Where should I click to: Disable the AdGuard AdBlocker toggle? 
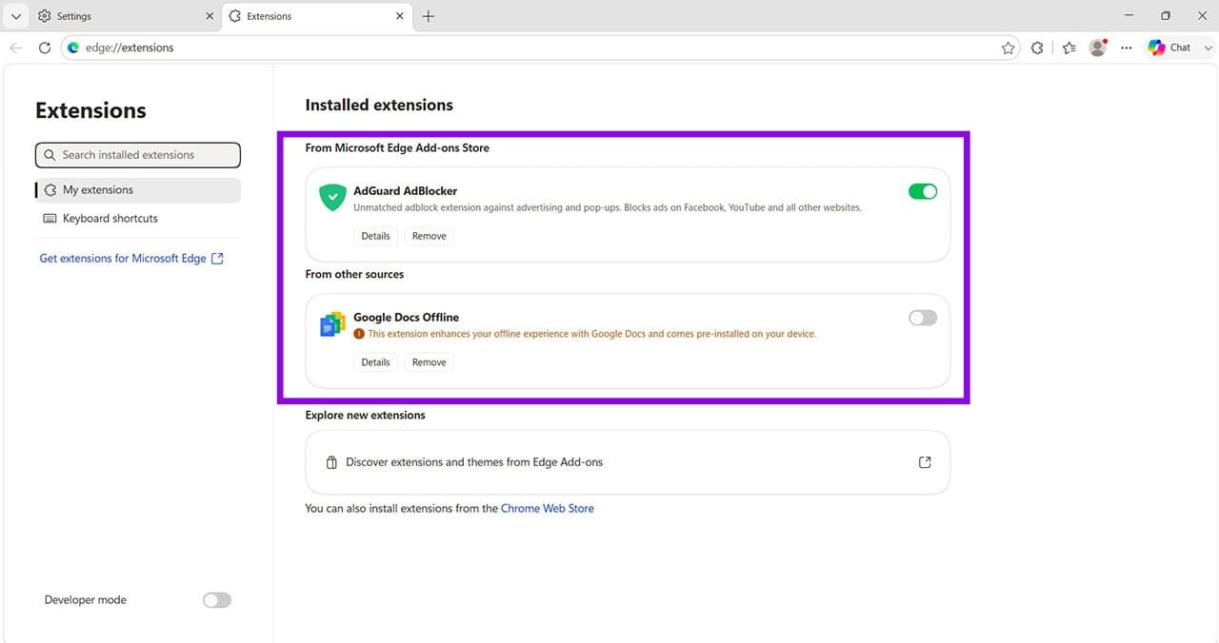(923, 191)
